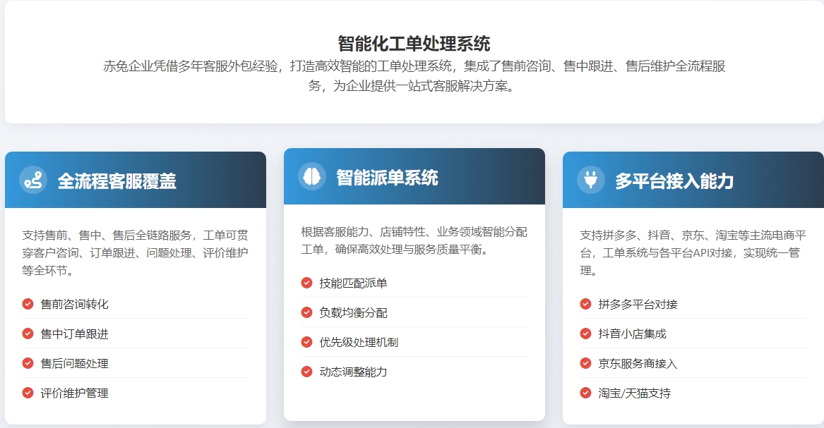
Task: Click the check icon next to 负载均衡分配
Action: coord(307,312)
